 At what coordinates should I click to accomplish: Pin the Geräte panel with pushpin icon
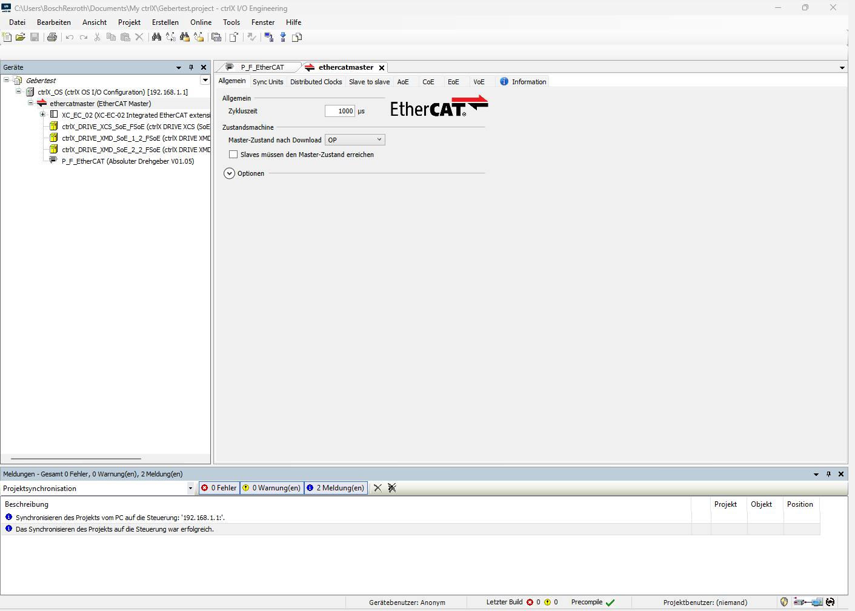(191, 67)
